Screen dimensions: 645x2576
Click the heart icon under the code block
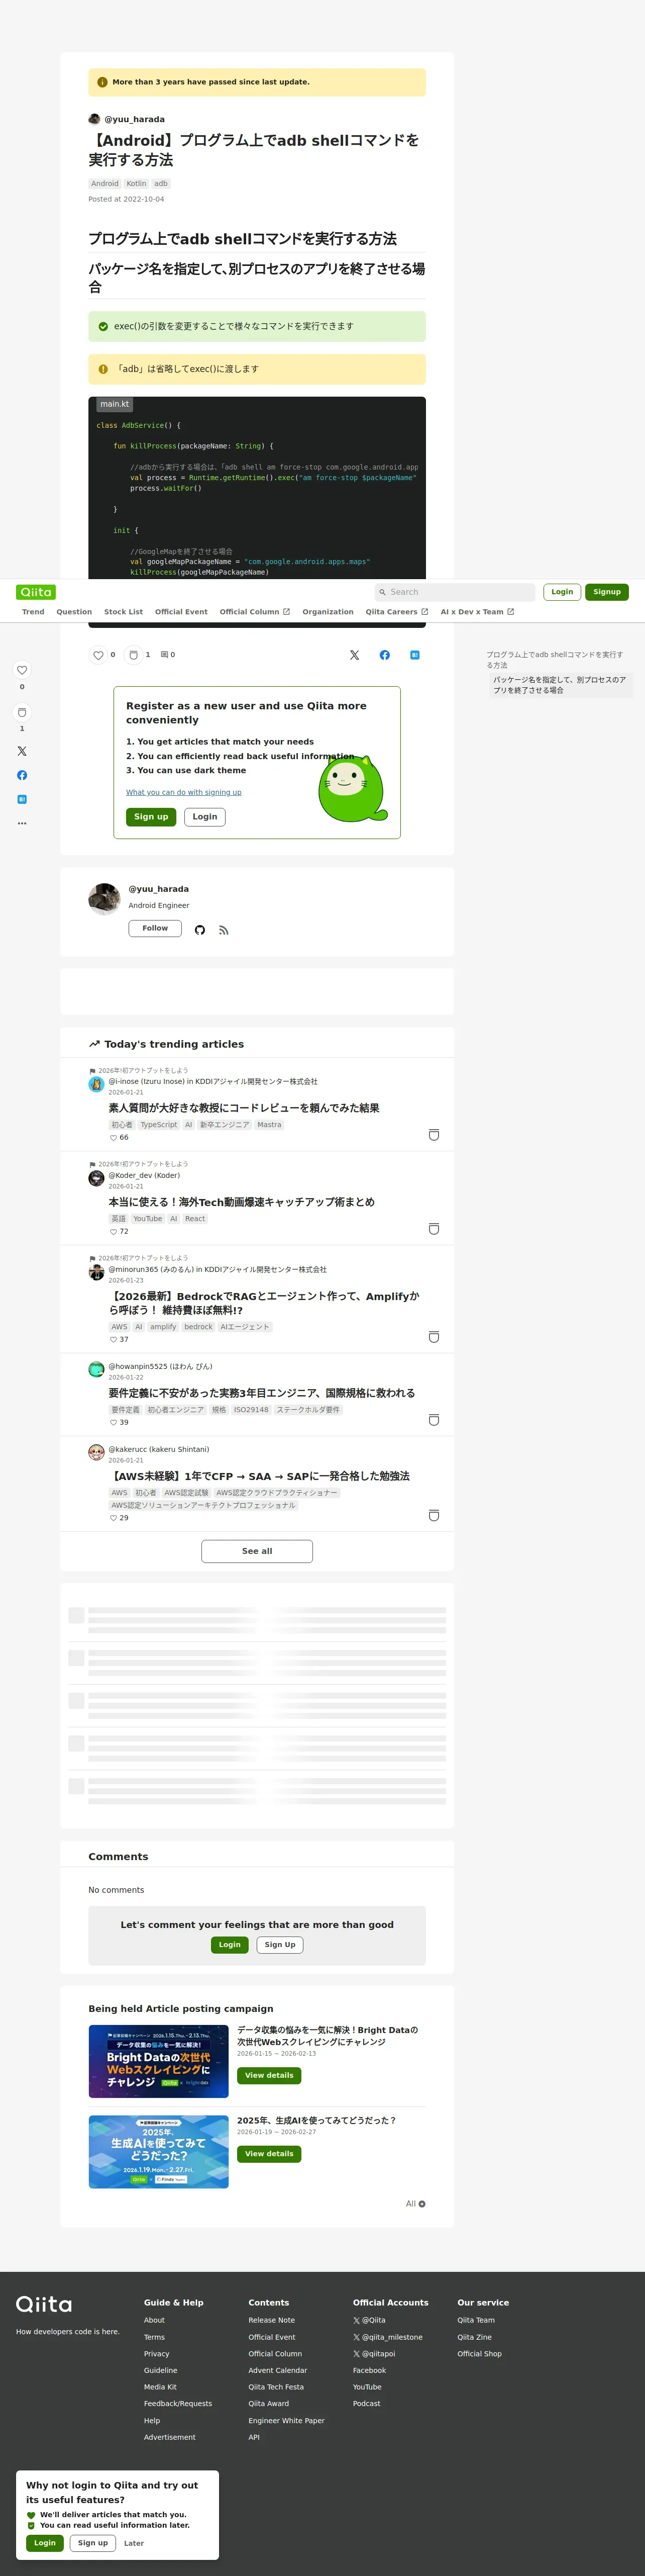tap(98, 655)
